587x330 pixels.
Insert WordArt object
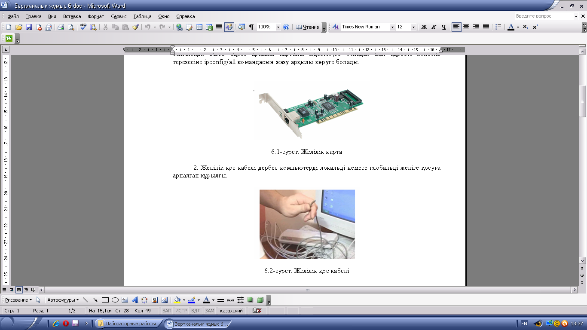click(135, 300)
